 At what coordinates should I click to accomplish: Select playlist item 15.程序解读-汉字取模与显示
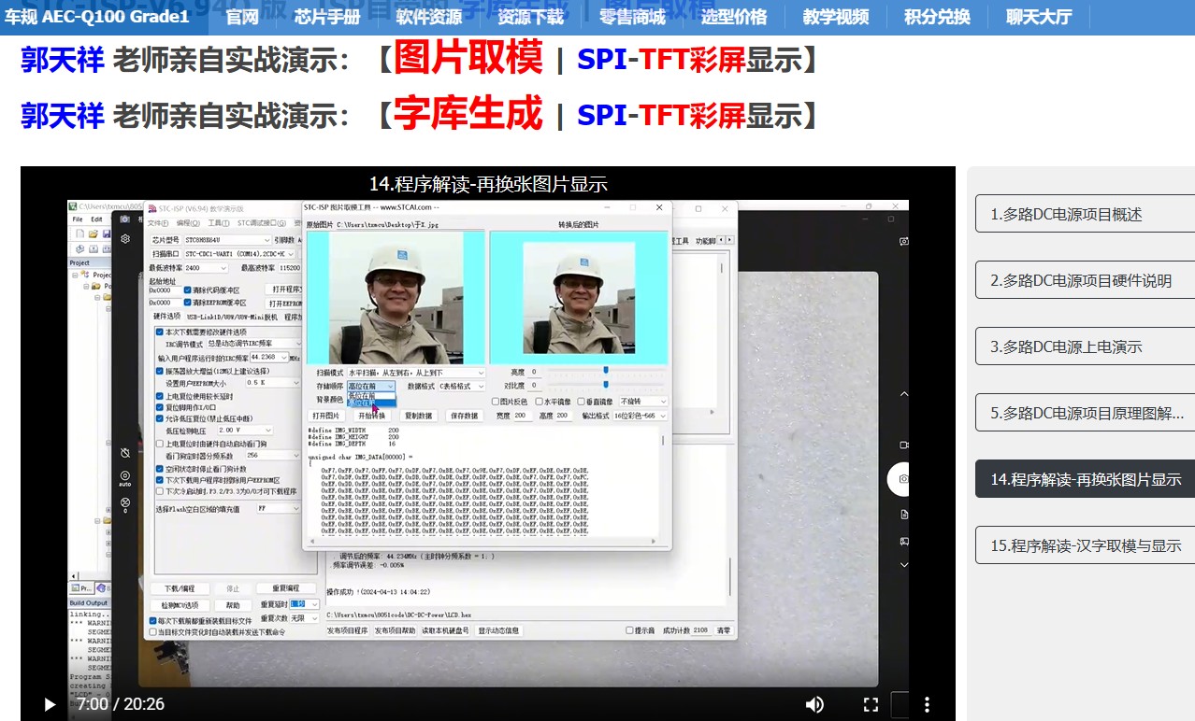(1085, 545)
